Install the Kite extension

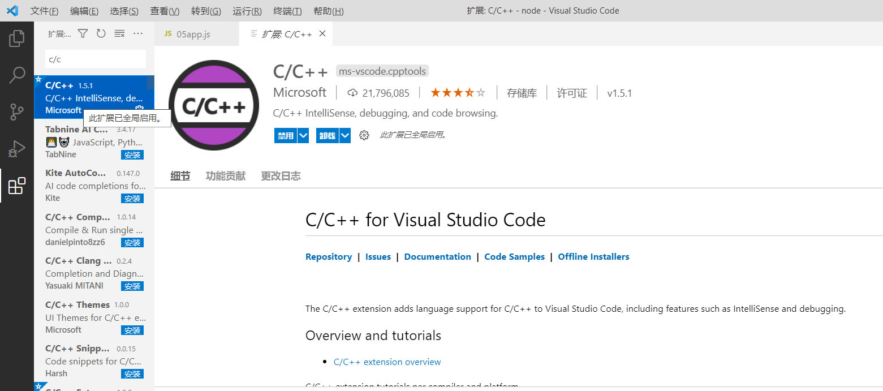(132, 199)
